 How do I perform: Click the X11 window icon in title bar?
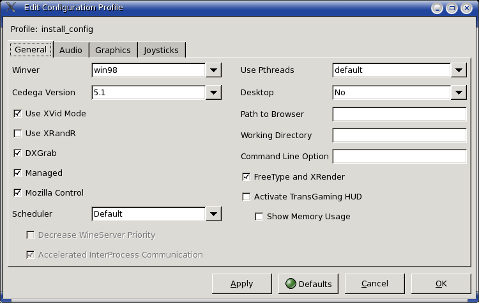coord(10,8)
